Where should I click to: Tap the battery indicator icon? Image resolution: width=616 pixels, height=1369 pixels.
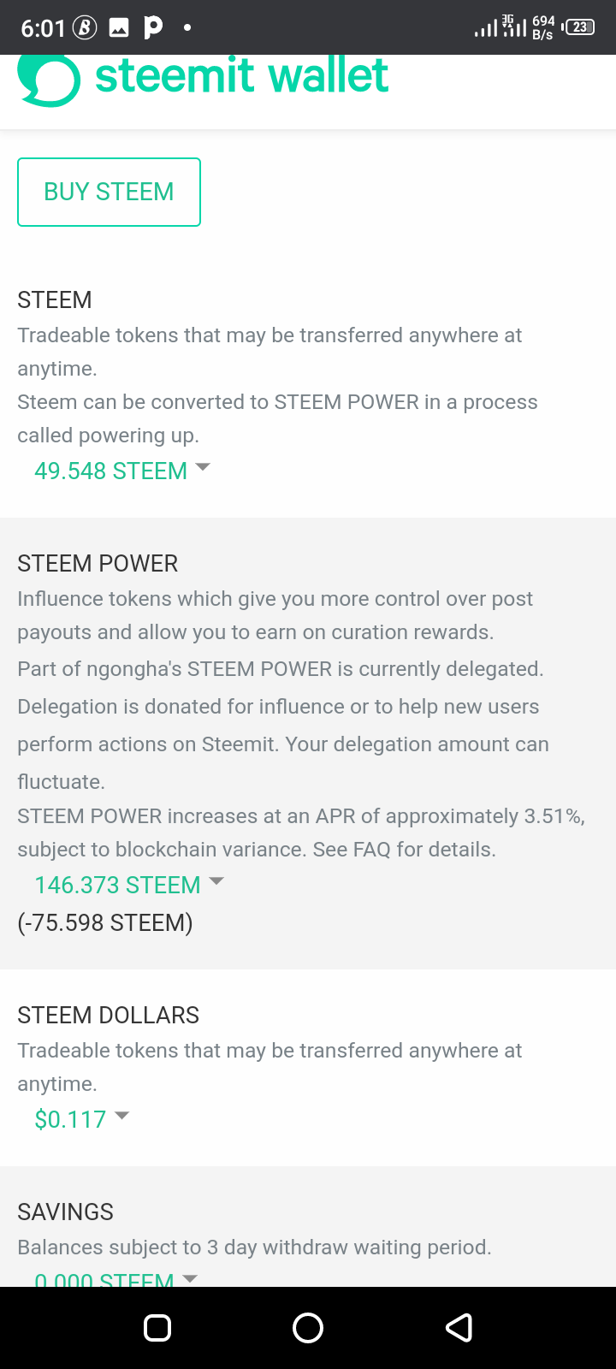(579, 27)
